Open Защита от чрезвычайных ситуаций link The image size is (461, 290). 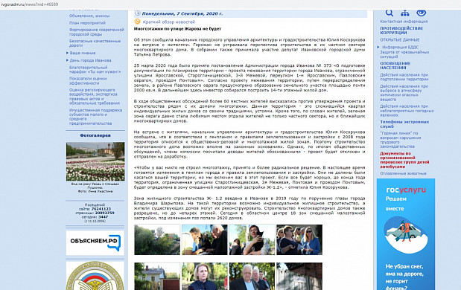404,54
